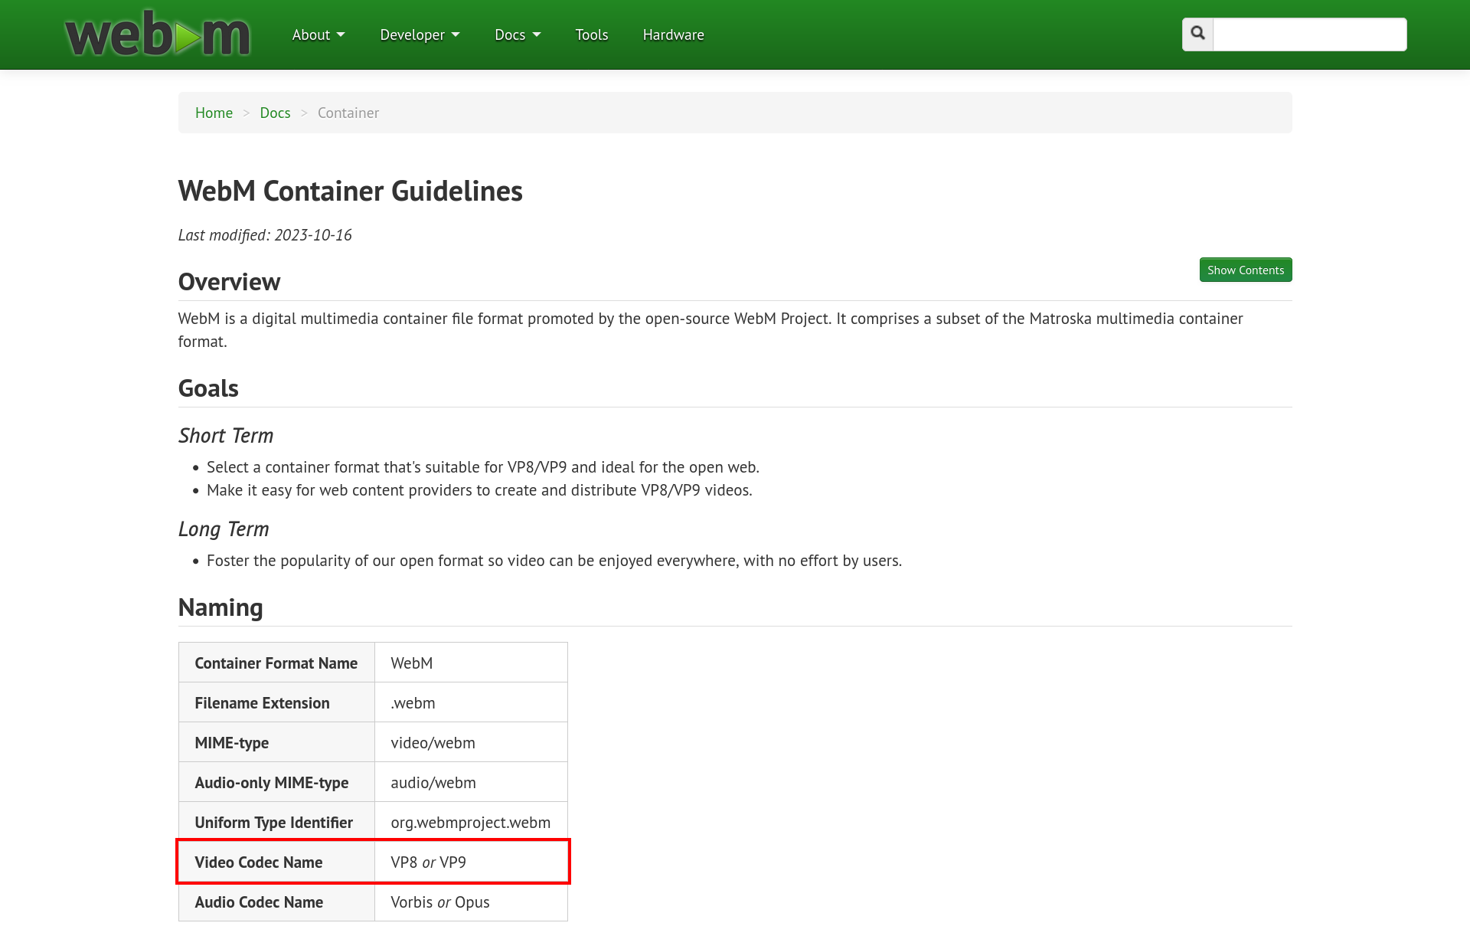Click the Overview paragraph about WebM

point(710,330)
